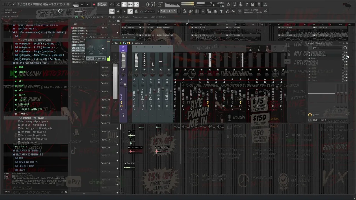
Task: Select hh delay - @prod.yuuta preset
Action: [34, 125]
